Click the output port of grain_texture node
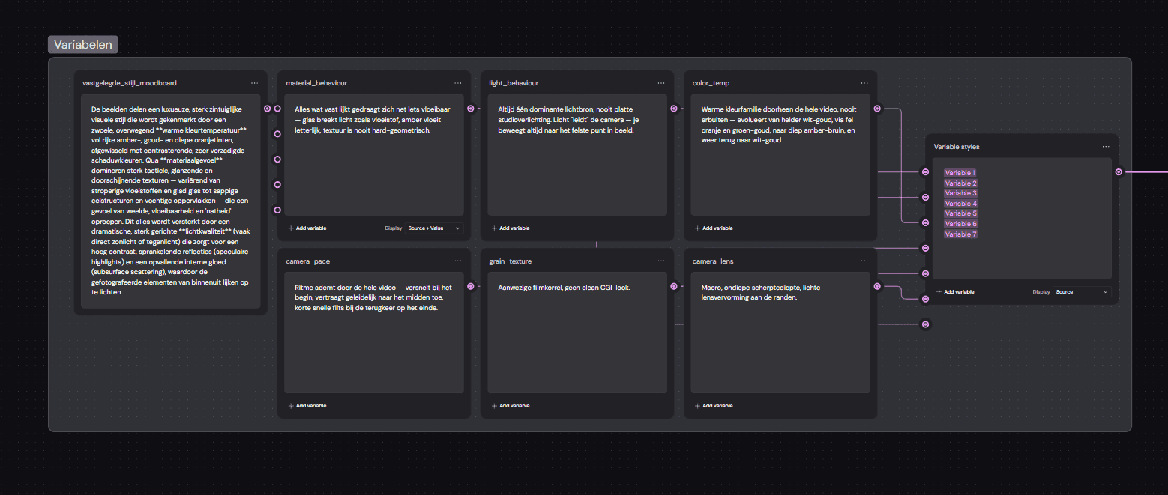This screenshot has height=495, width=1168. click(674, 286)
